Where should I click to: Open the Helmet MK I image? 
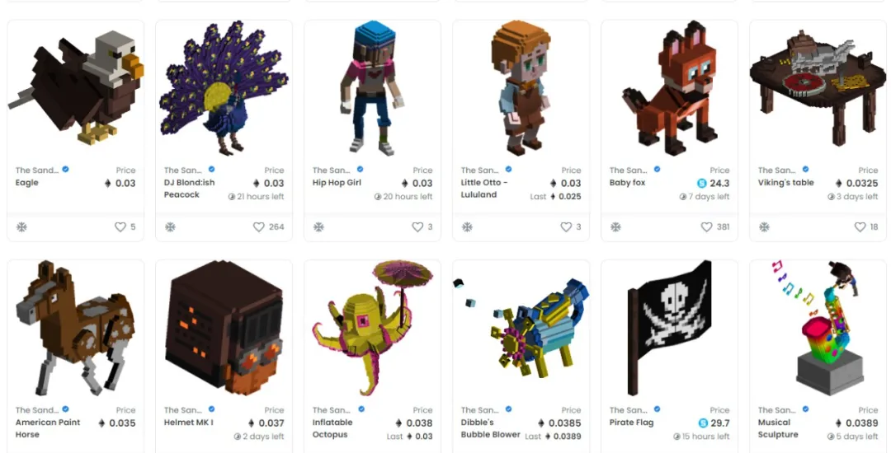[224, 329]
